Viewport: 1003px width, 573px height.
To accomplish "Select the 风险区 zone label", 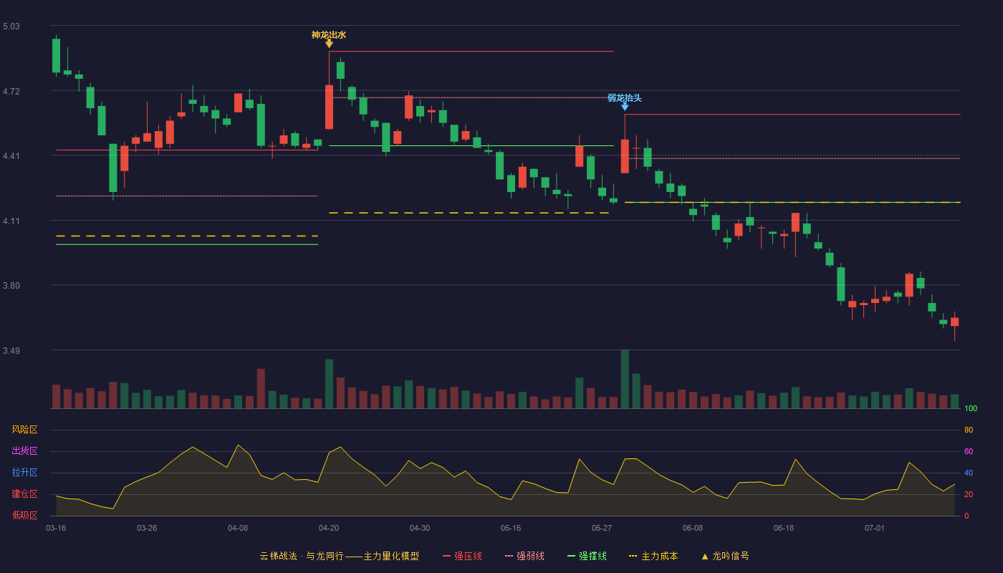I will point(24,430).
